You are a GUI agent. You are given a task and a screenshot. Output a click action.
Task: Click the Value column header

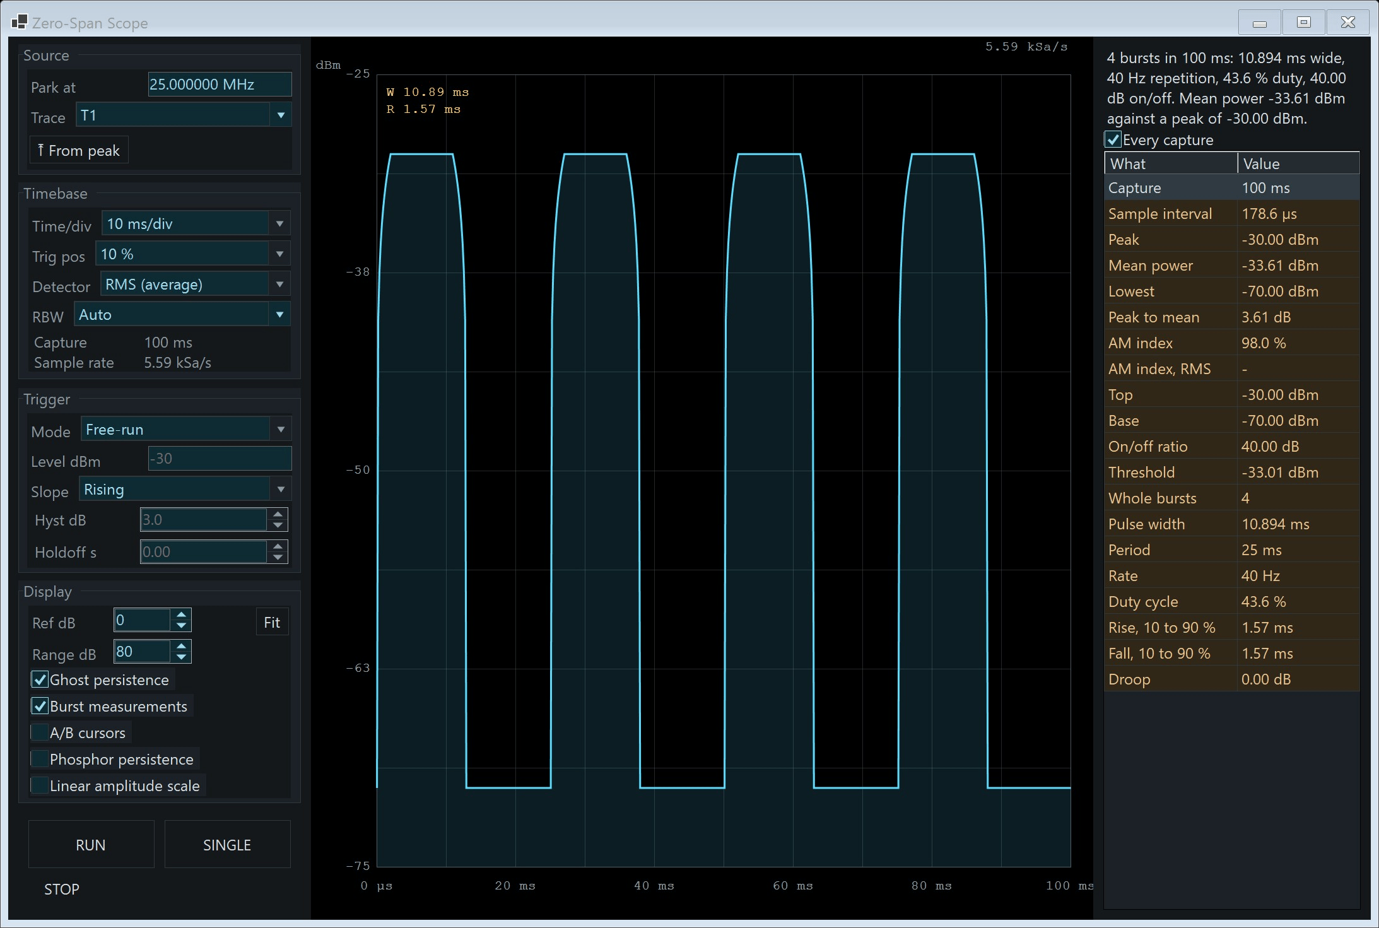(x=1298, y=163)
